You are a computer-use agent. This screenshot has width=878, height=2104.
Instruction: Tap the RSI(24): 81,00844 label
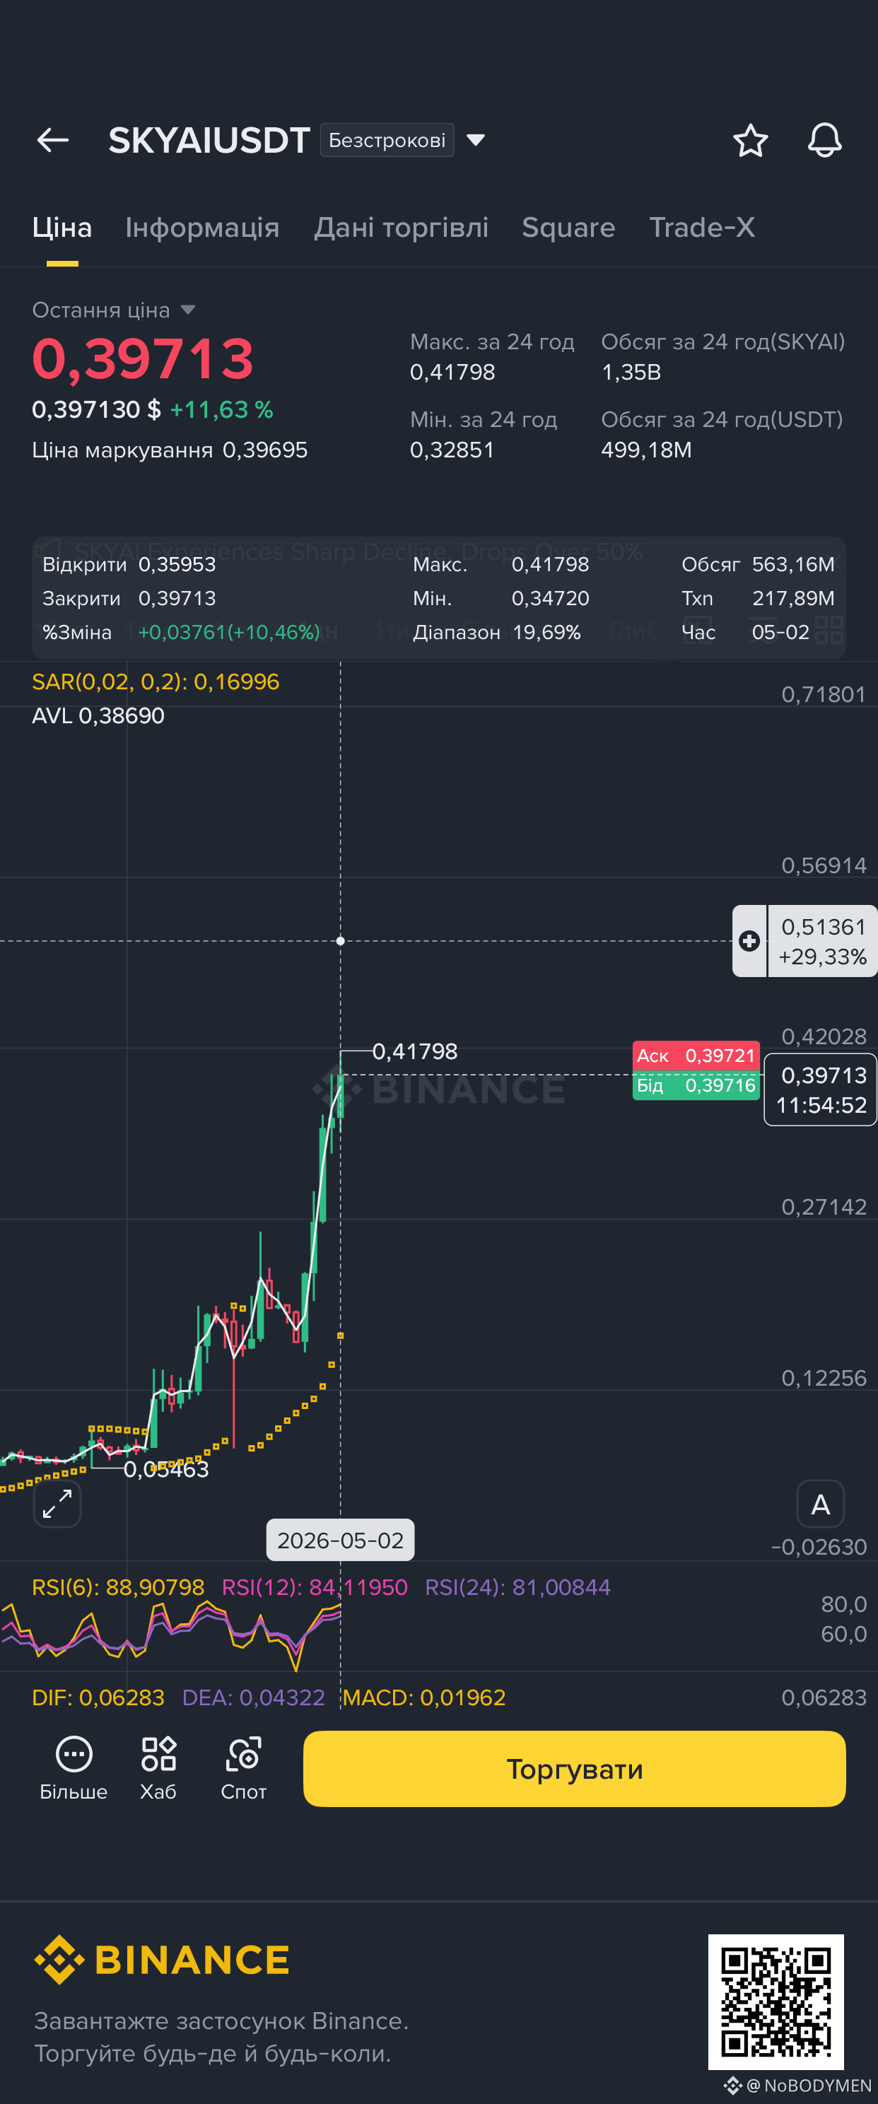[517, 1587]
